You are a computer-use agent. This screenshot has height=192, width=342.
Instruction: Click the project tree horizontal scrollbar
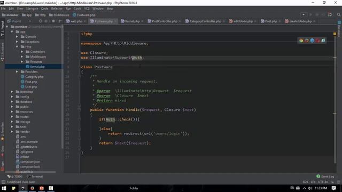point(30,172)
